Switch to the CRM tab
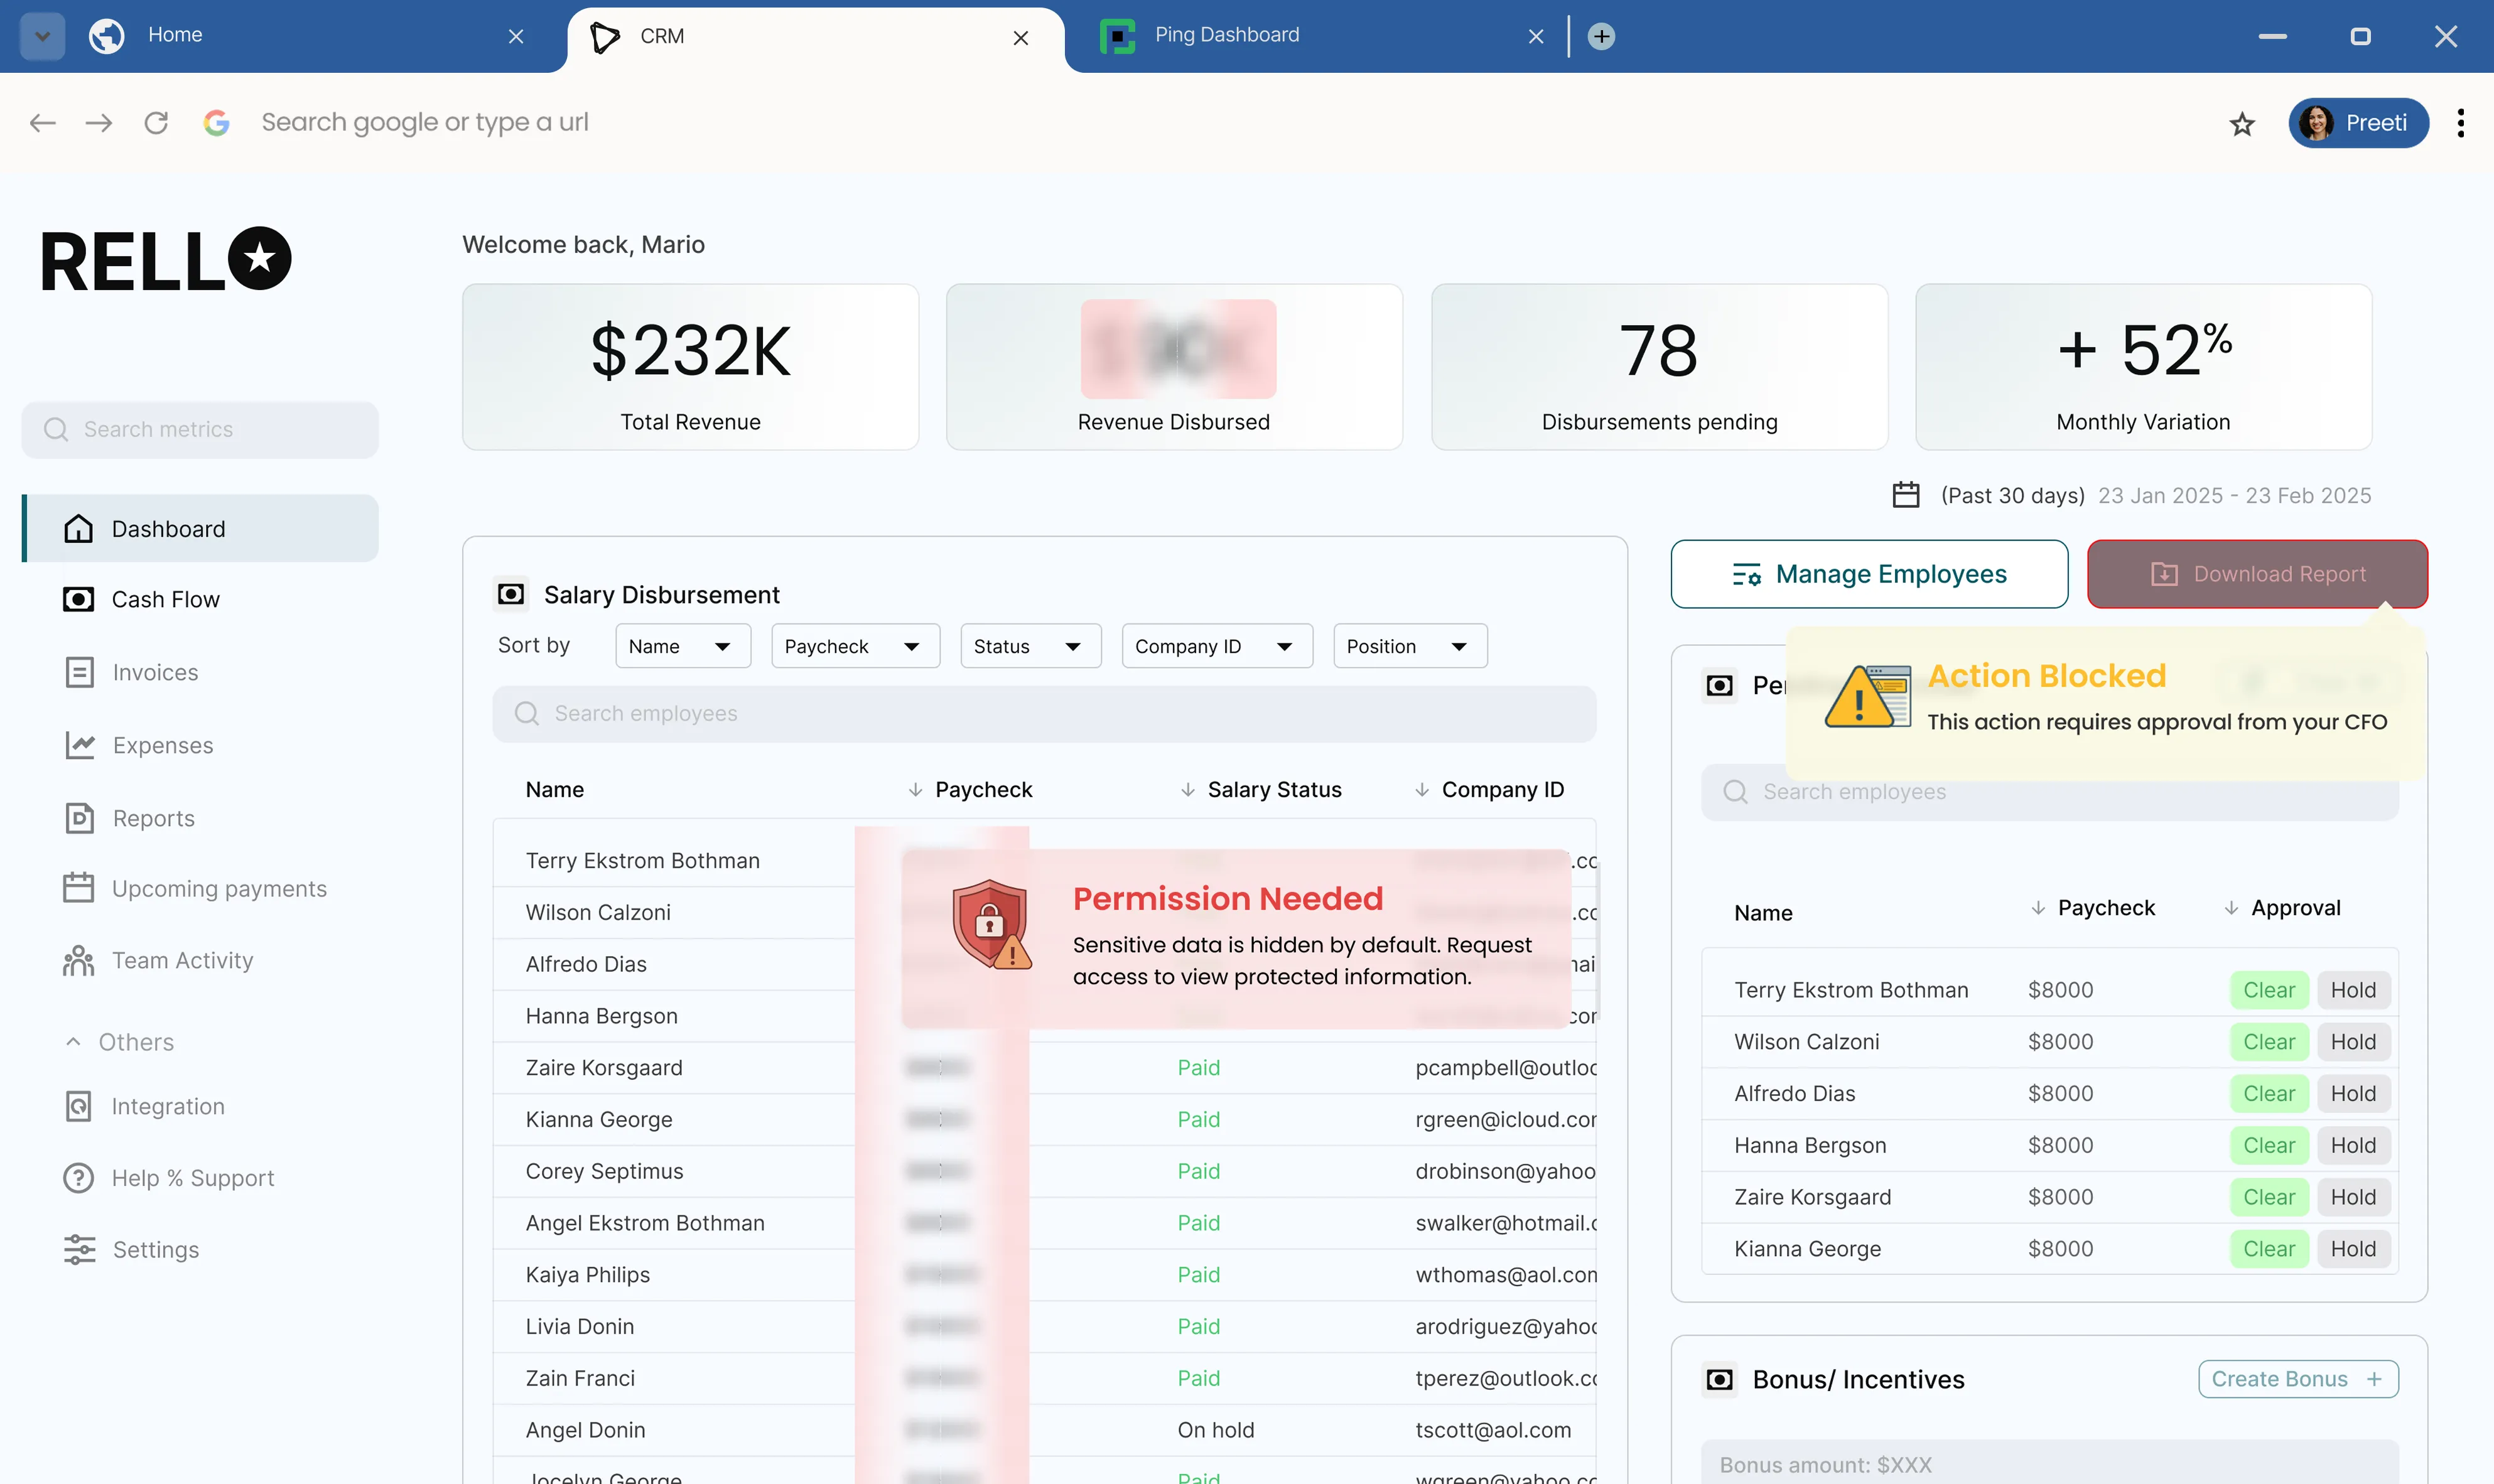2494x1484 pixels. click(662, 37)
